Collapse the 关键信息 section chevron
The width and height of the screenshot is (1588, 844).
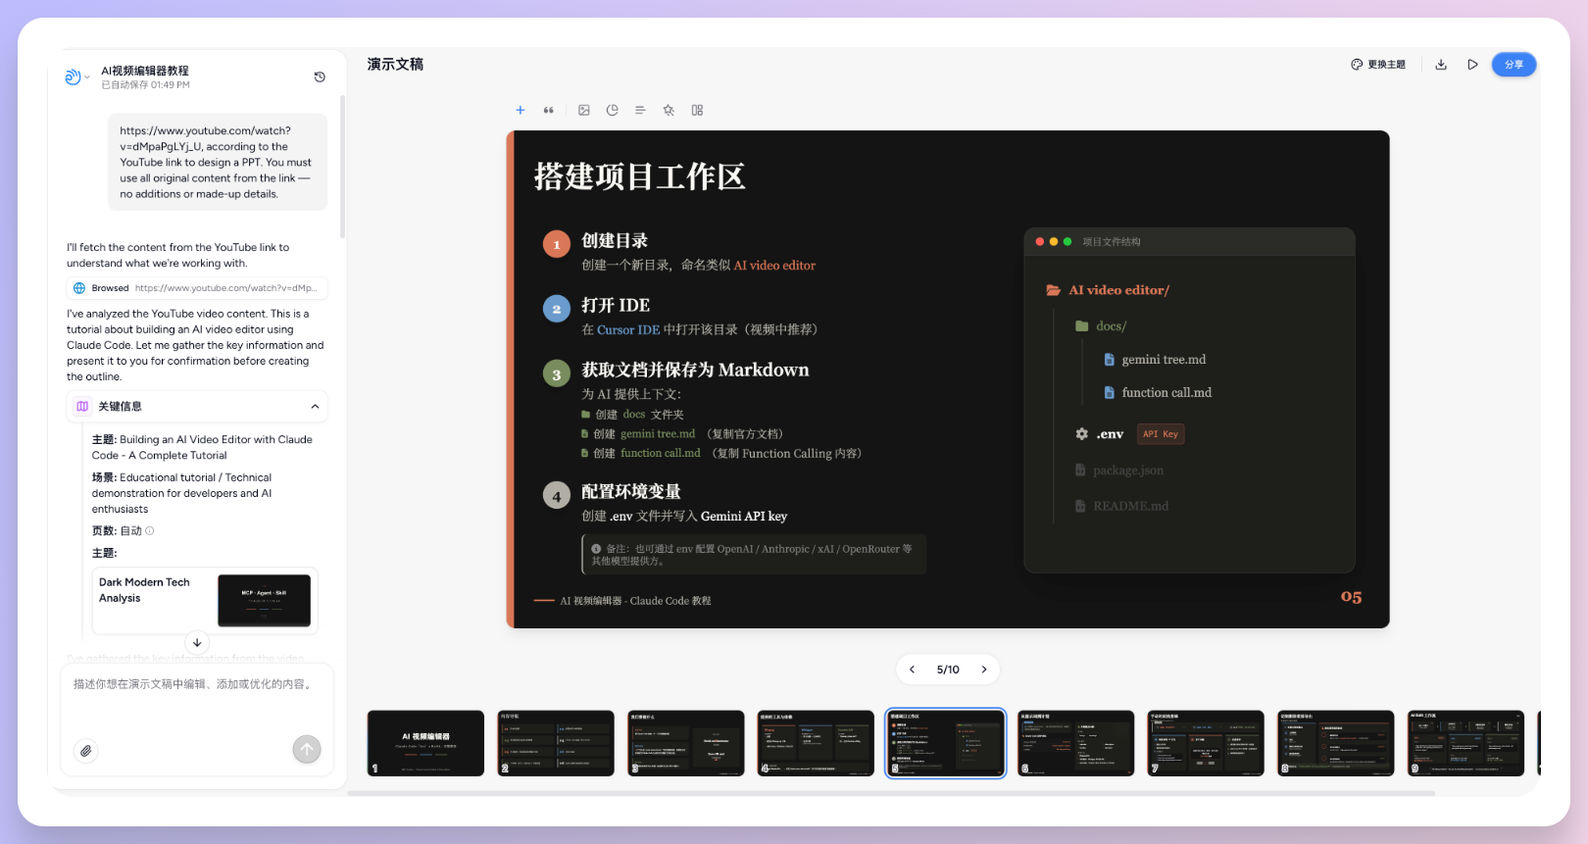click(315, 407)
